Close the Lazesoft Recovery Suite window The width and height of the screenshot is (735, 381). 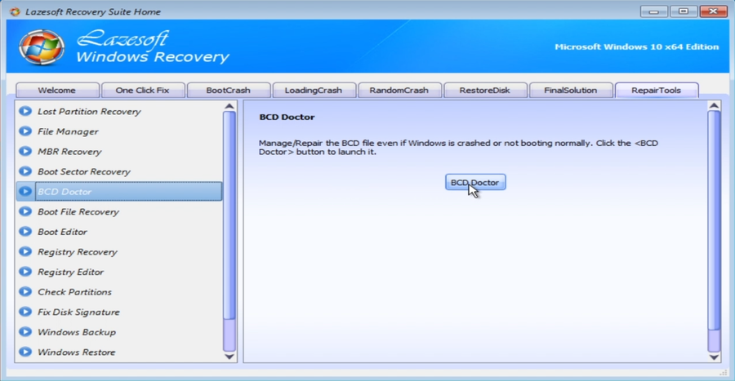pyautogui.click(x=714, y=11)
